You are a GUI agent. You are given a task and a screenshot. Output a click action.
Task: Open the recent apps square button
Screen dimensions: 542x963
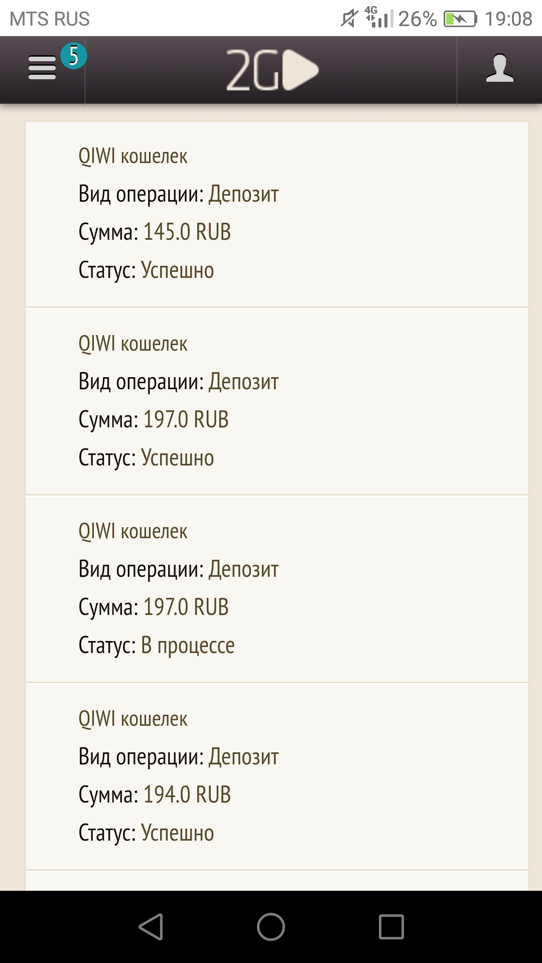click(x=391, y=926)
